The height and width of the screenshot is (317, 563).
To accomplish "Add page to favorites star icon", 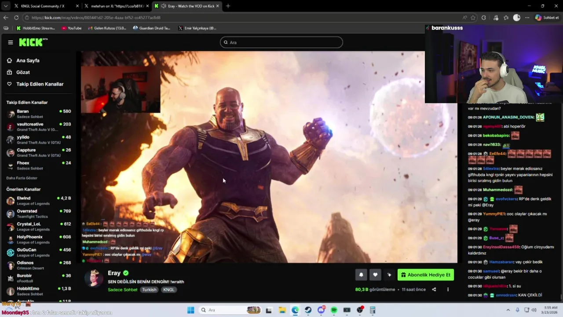I will pyautogui.click(x=473, y=18).
